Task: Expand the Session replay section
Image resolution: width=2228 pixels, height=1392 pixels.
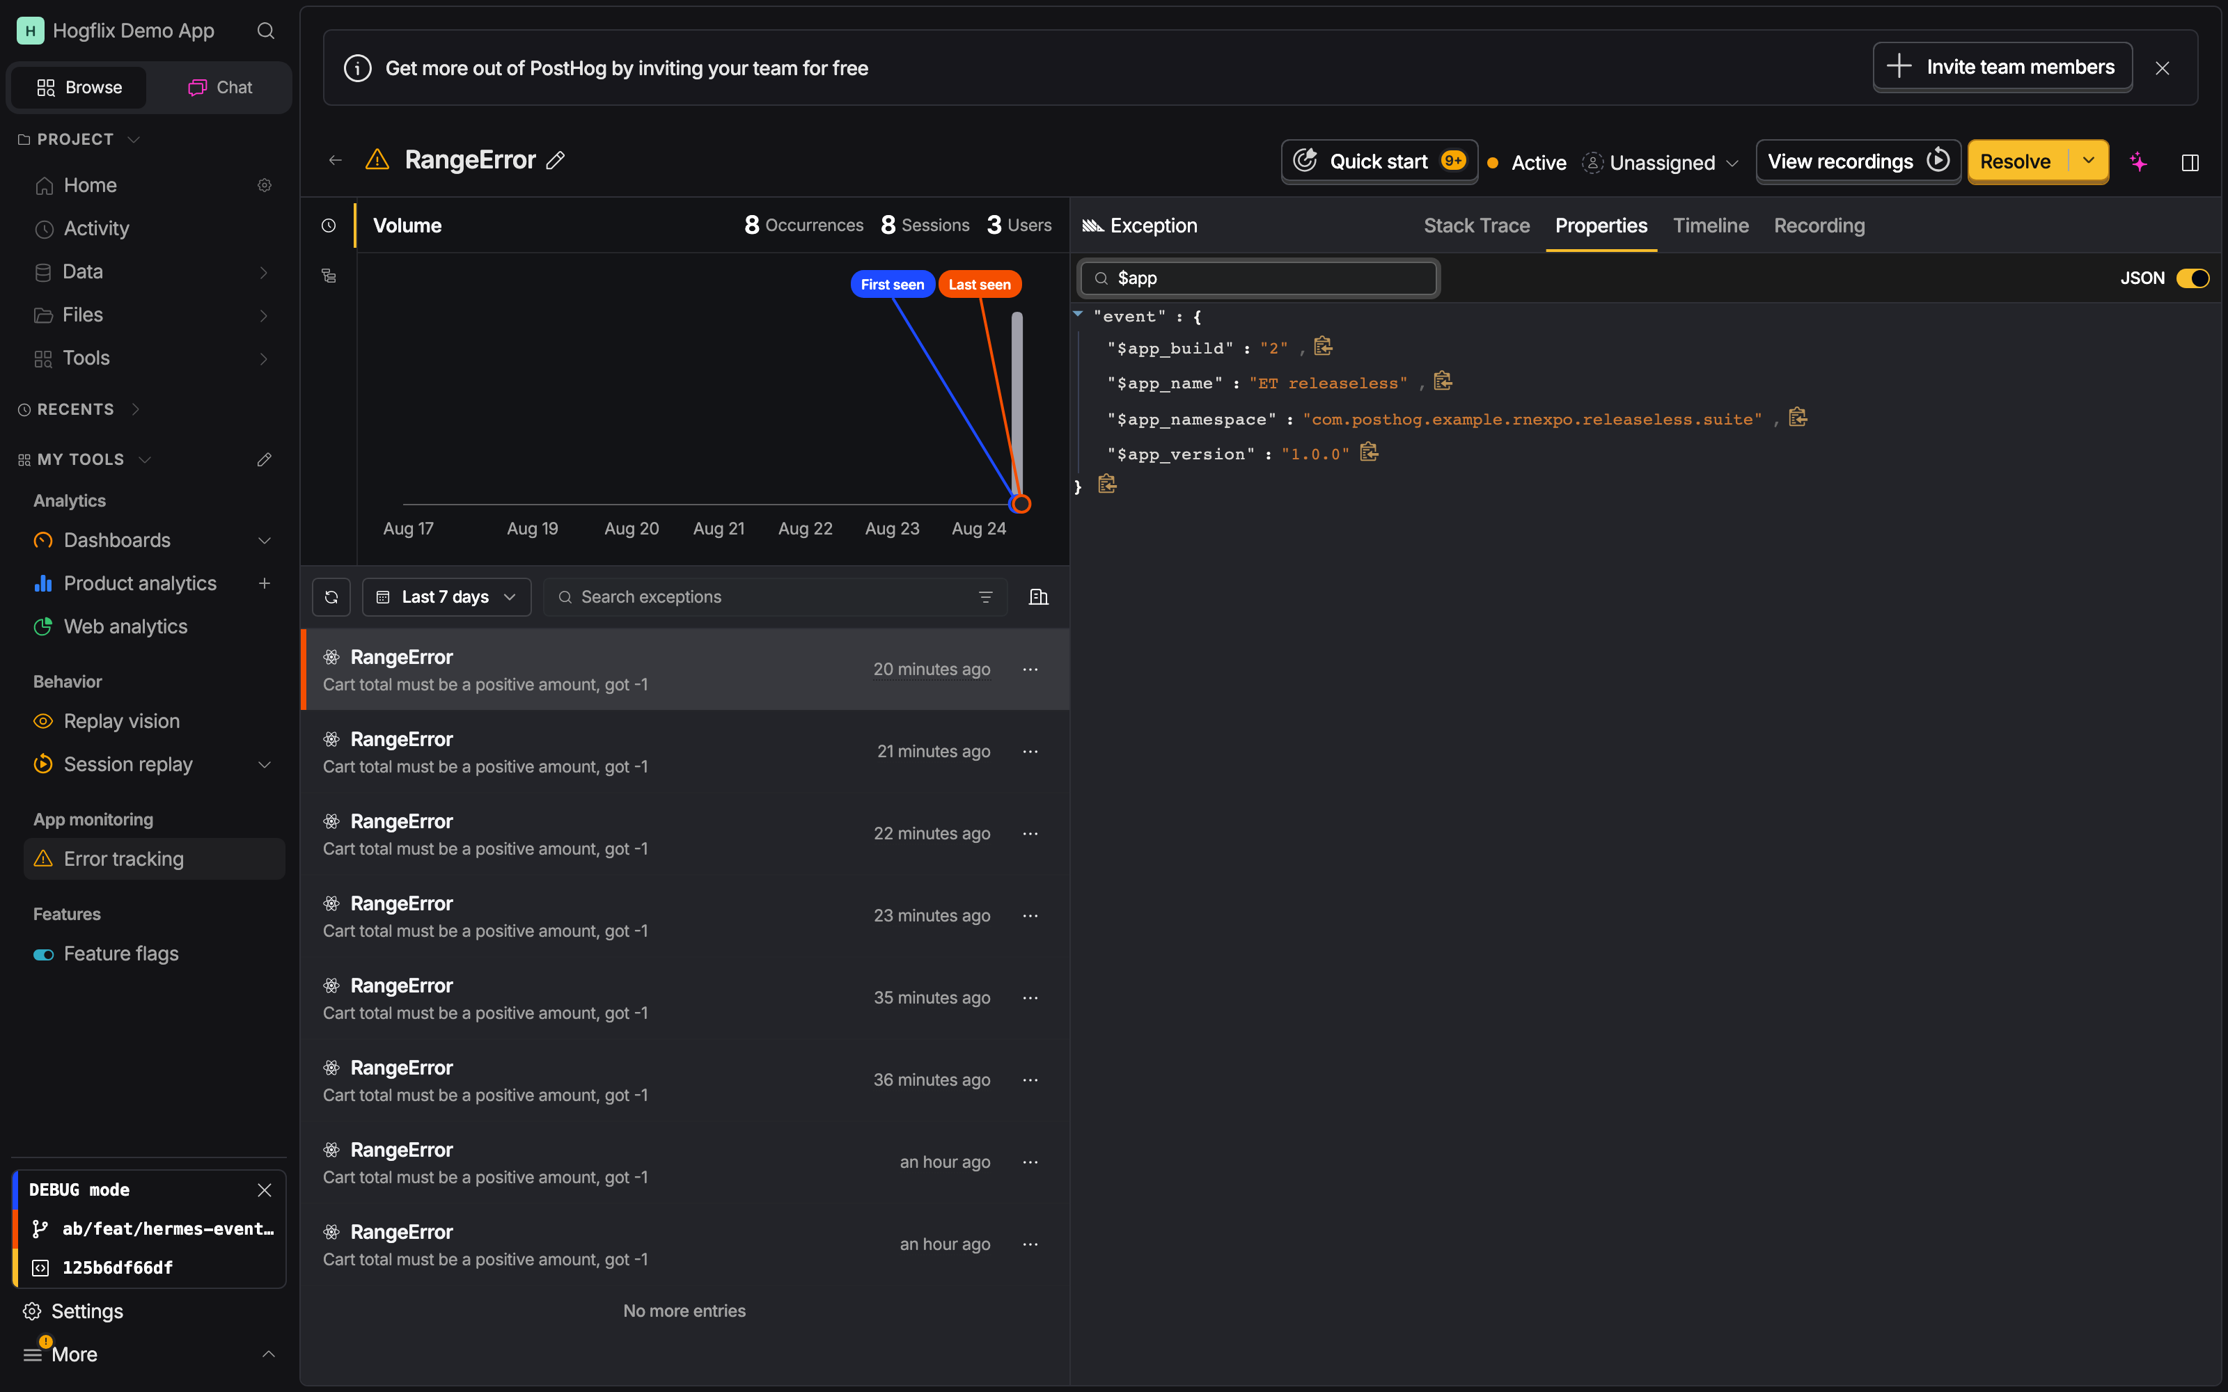Action: coord(265,764)
